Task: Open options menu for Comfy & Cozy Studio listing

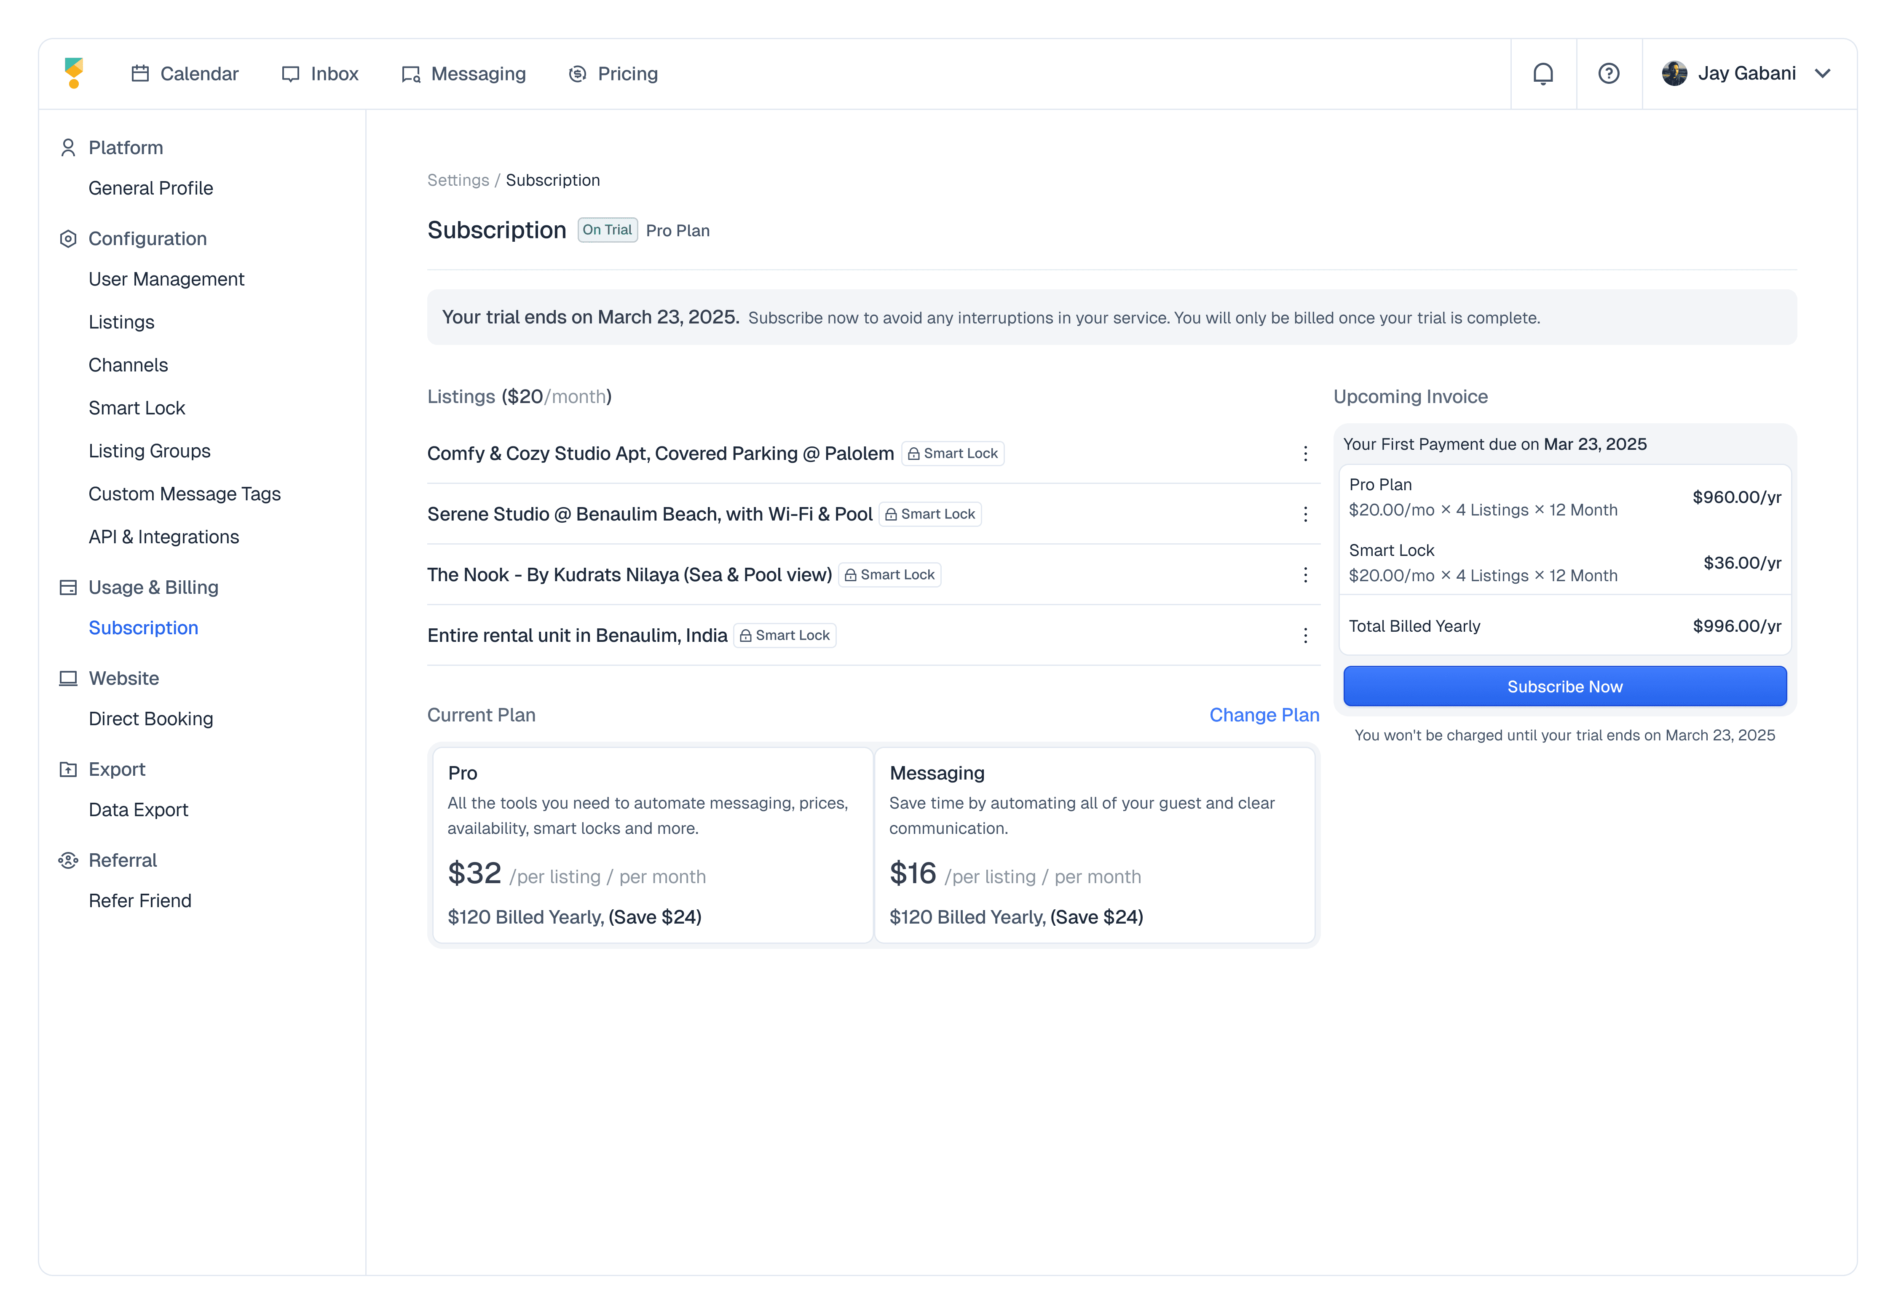Action: coord(1304,454)
